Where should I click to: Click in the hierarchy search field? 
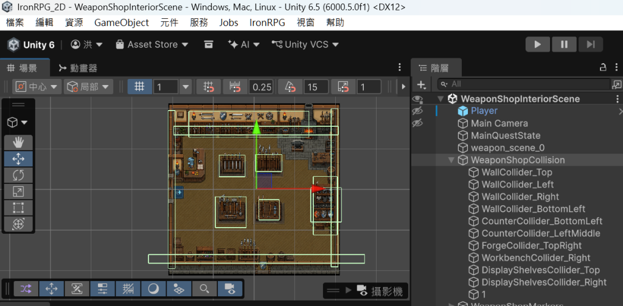[524, 84]
